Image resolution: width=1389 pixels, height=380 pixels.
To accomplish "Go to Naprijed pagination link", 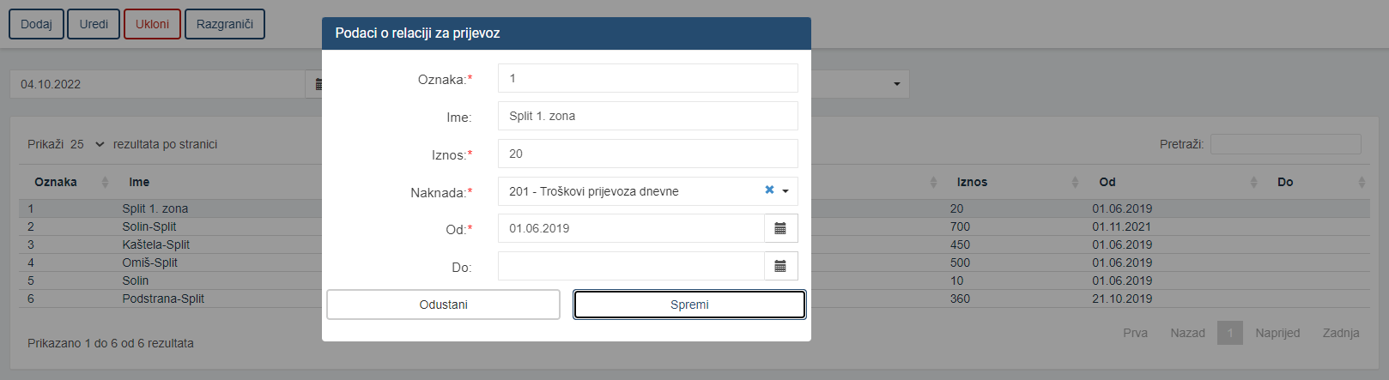I will [1277, 333].
